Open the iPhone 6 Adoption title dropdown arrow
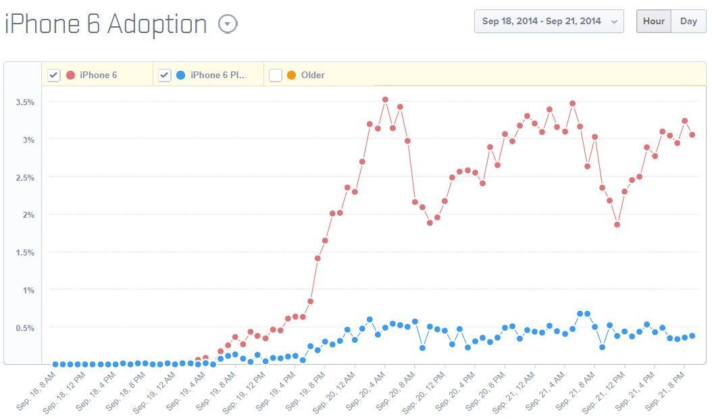The image size is (712, 418). (x=228, y=25)
